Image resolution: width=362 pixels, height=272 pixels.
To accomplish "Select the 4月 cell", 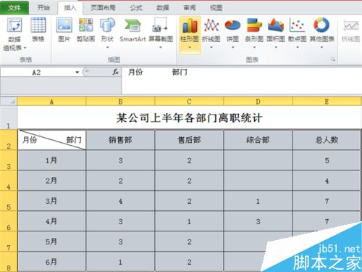I will tap(51, 221).
